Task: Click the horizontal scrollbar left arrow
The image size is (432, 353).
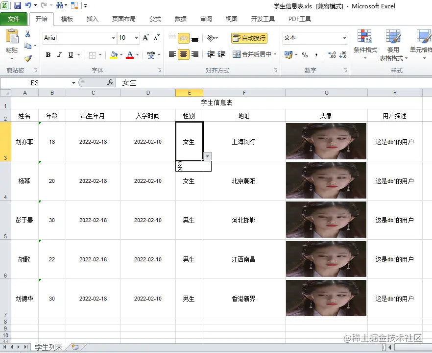Action: click(389, 347)
